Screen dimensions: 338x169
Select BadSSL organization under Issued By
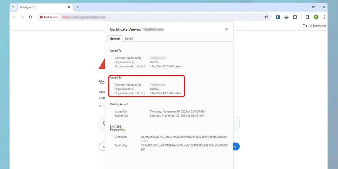point(154,89)
